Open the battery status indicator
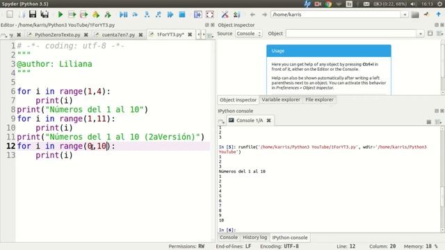Image resolution: width=445 pixels, height=250 pixels. click(x=391, y=3)
